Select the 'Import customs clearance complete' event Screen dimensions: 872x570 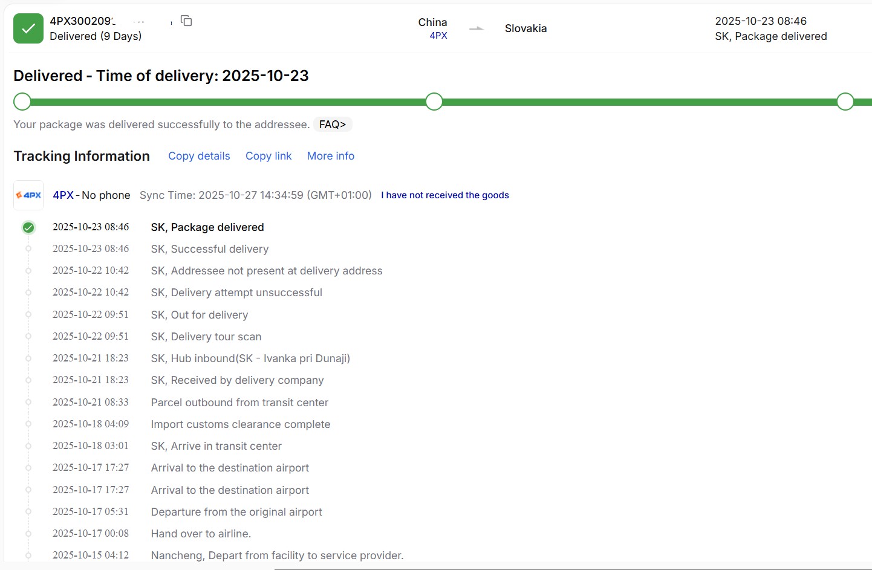pos(240,424)
